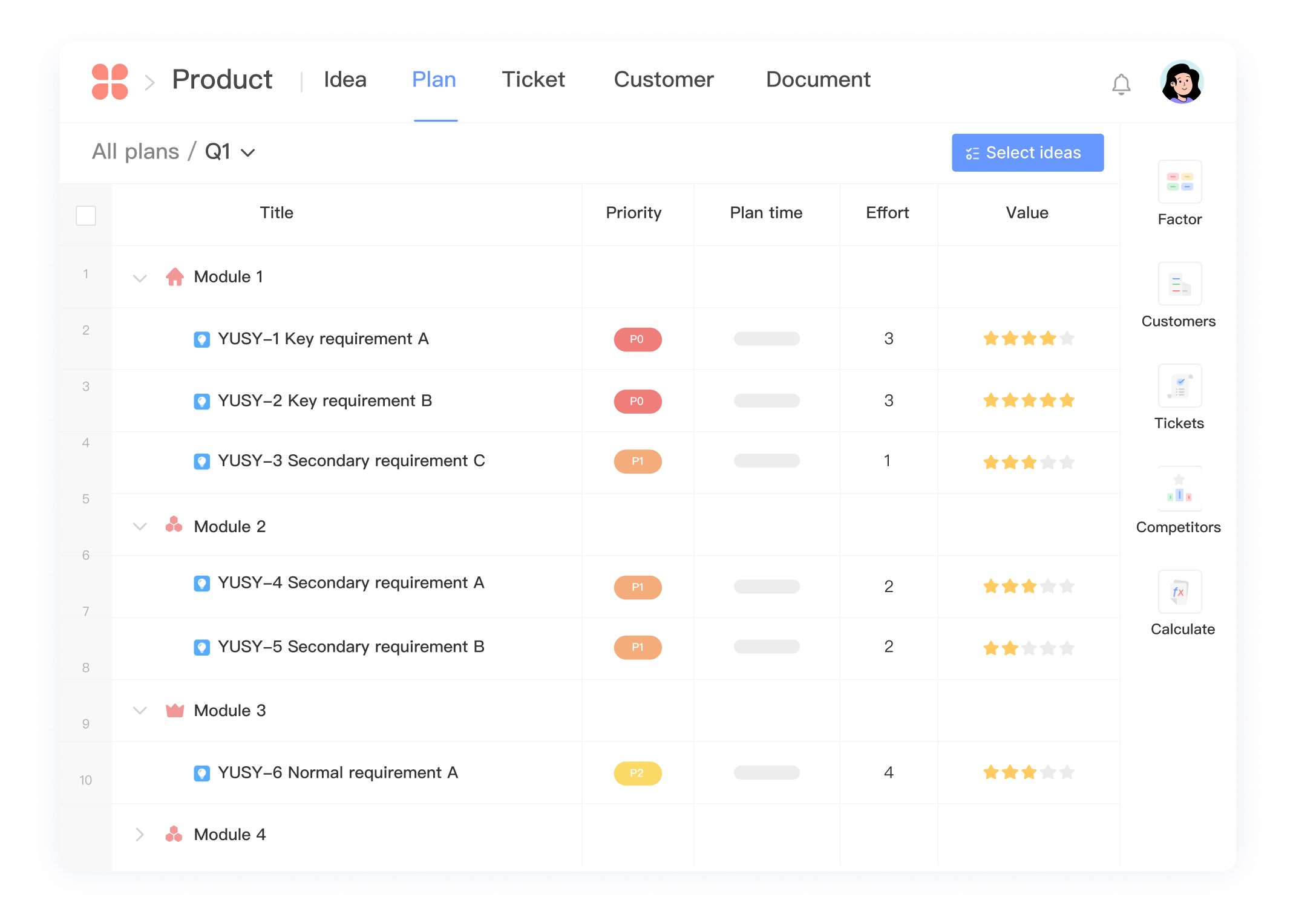Open the Customers panel

pyautogui.click(x=1179, y=289)
